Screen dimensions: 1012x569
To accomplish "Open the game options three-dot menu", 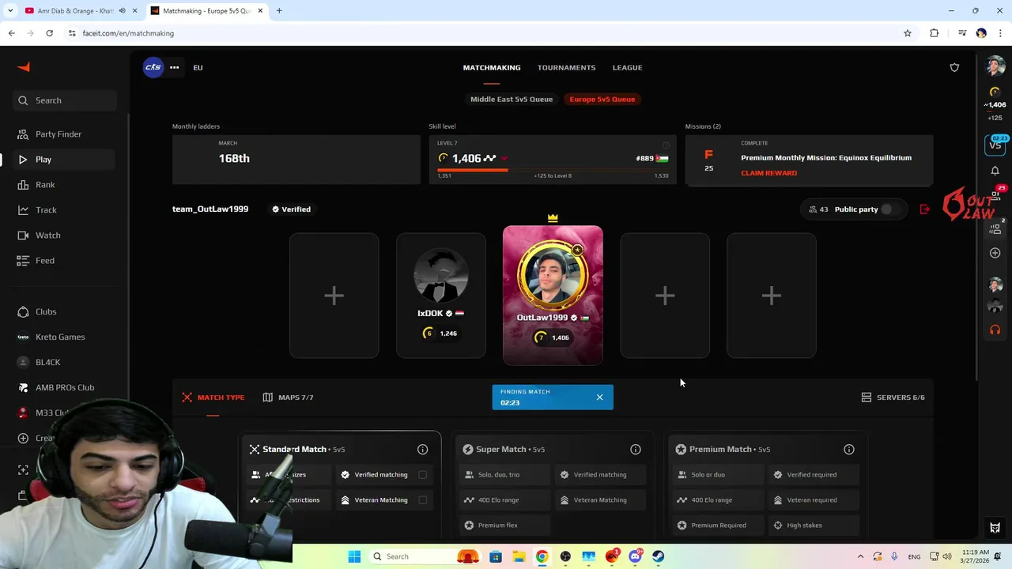I will (174, 67).
